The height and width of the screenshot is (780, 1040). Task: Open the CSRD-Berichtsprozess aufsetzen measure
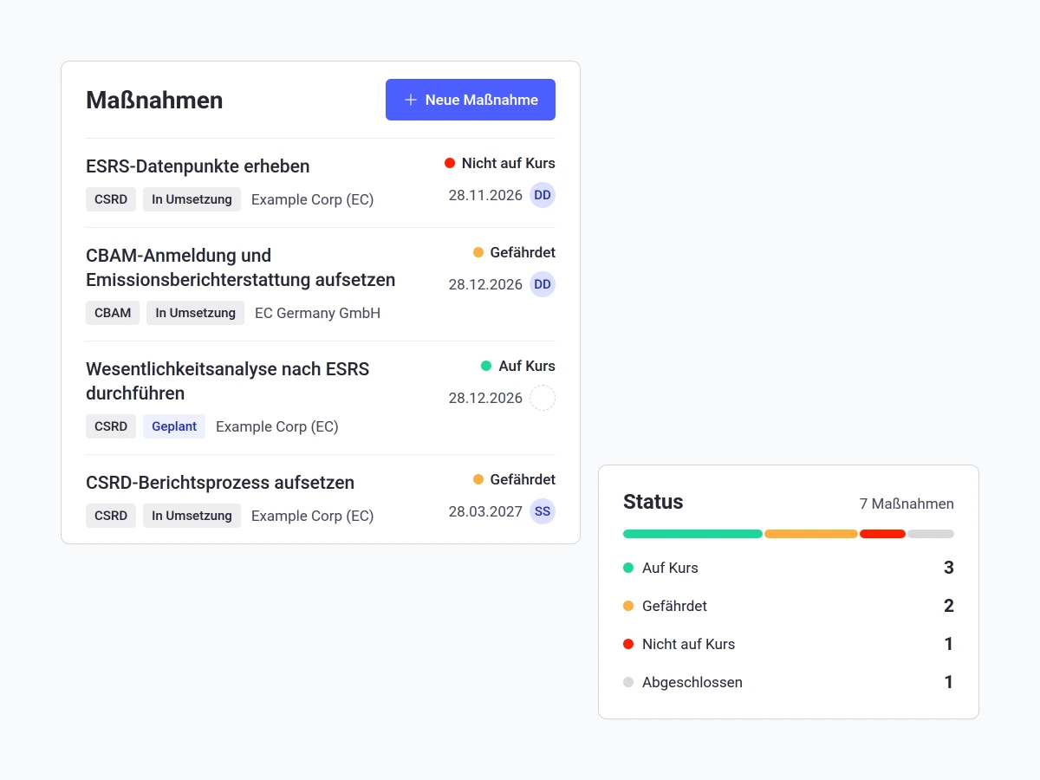[220, 483]
